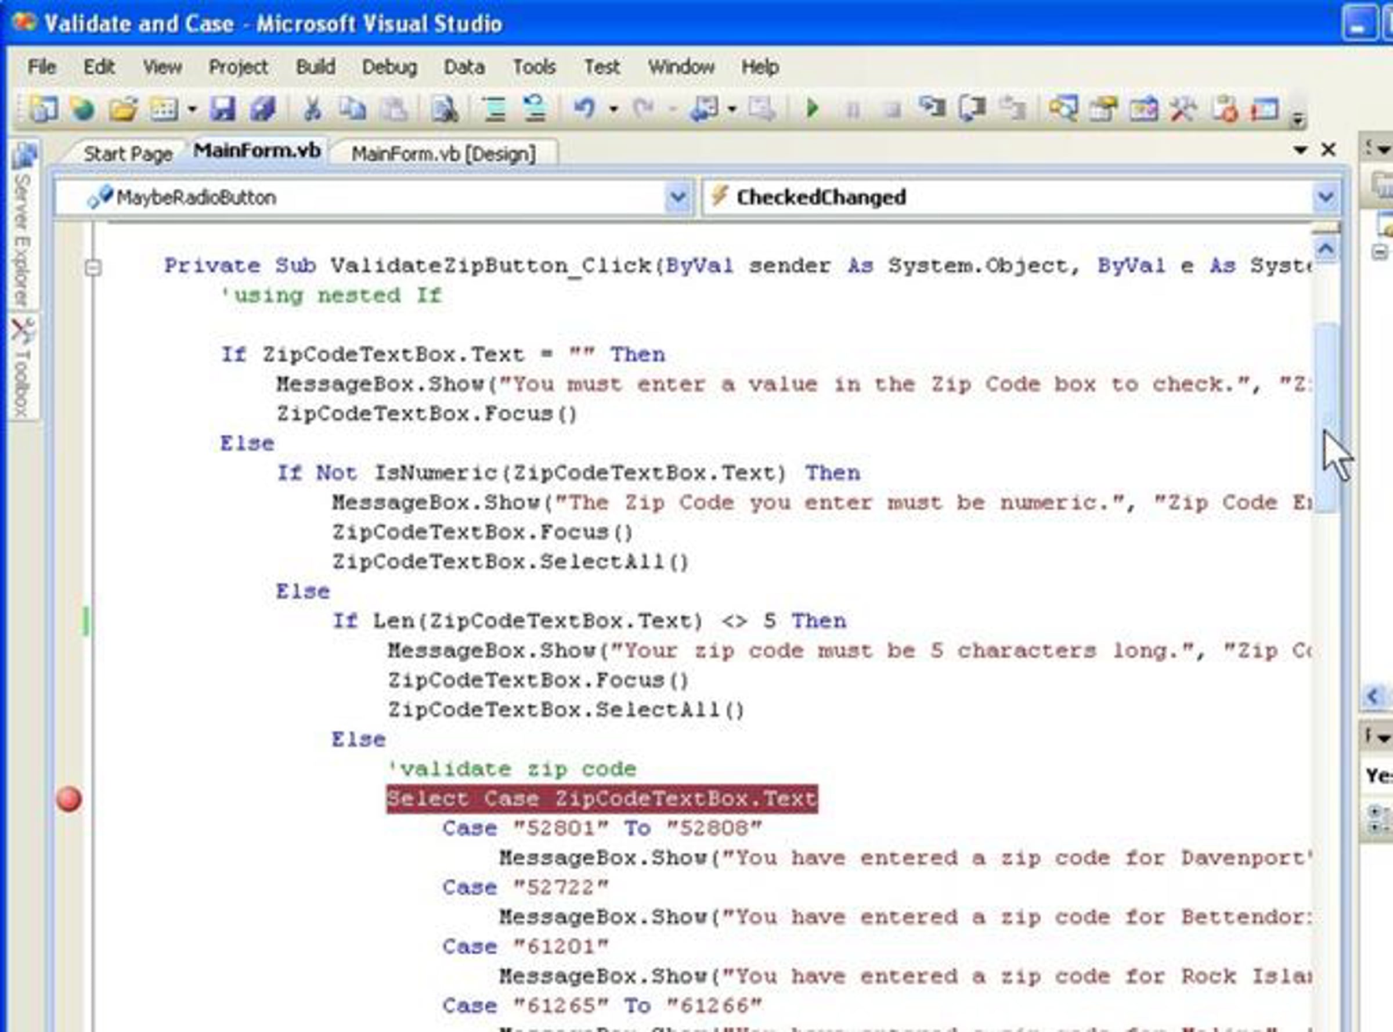Open the Toolbox side panel
This screenshot has height=1032, width=1393.
[x=23, y=369]
